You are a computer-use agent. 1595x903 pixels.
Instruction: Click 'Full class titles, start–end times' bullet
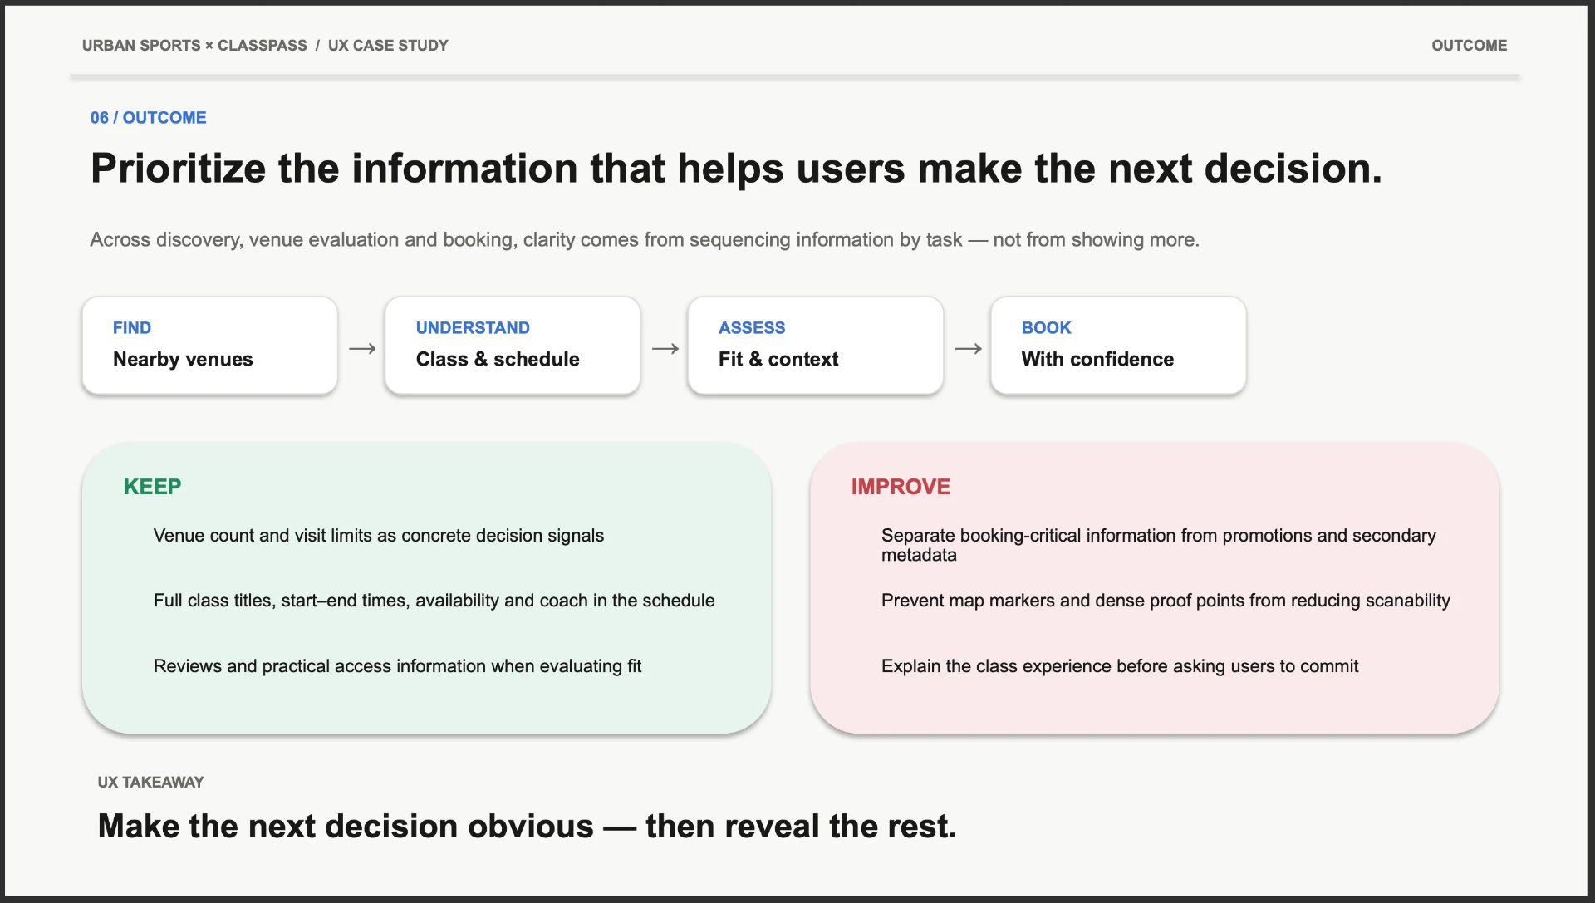434,601
